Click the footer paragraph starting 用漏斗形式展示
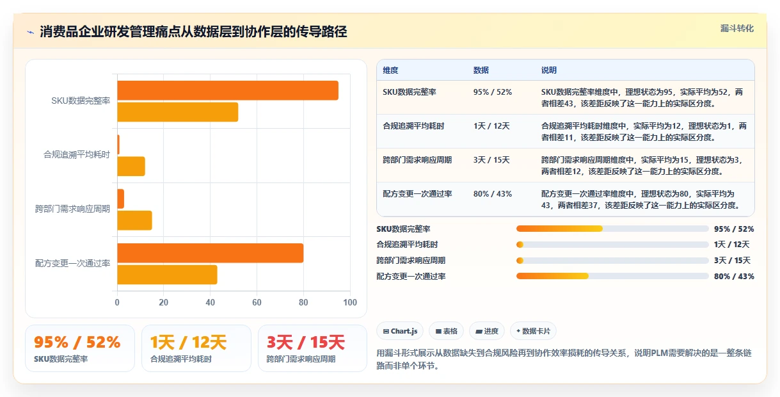 (564, 359)
